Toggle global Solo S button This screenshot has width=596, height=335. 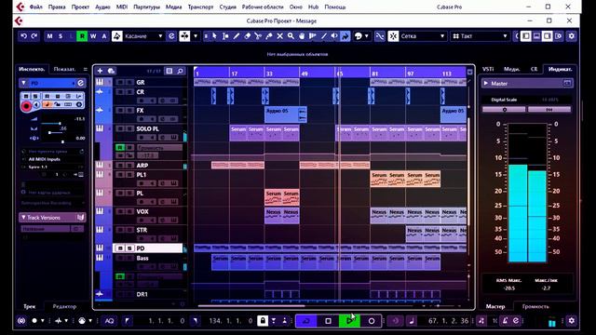pos(61,36)
